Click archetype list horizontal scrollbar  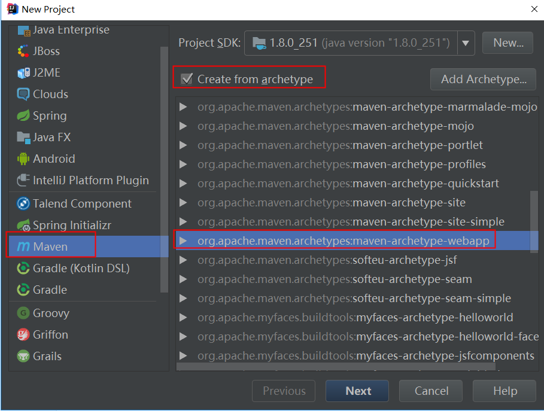pyautogui.click(x=336, y=367)
